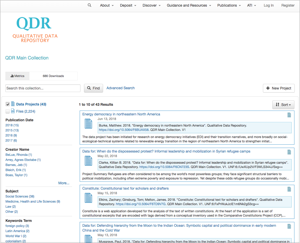Filter by creator Barnes, Jeb
The width and height of the screenshot is (300, 243).
tap(16, 165)
